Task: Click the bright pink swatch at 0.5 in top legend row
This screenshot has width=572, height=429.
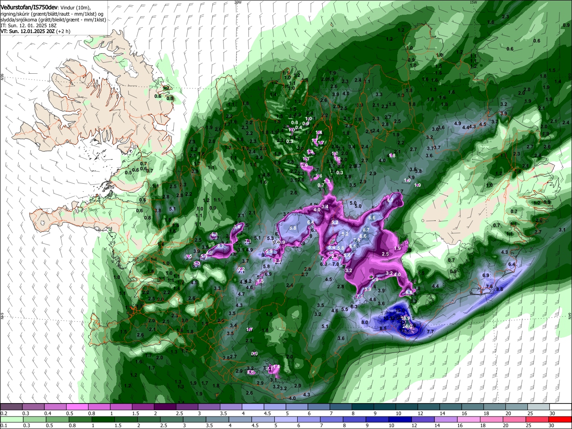Action: (x=77, y=407)
